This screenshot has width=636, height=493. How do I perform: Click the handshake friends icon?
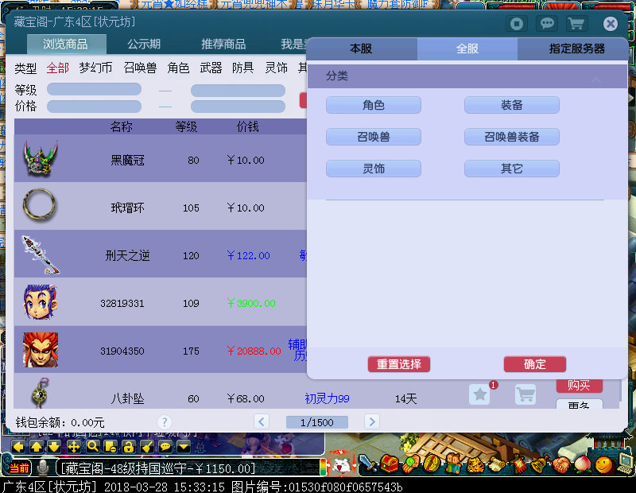point(561,464)
